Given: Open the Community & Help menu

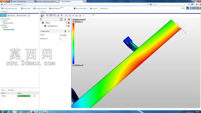Looking at the screenshot, I should click(x=80, y=8).
